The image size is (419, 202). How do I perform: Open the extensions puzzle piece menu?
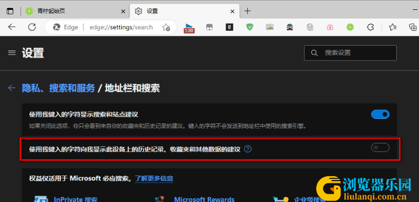pyautogui.click(x=370, y=27)
